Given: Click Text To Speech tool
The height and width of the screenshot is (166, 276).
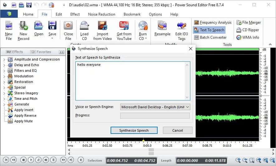Looking at the screenshot, I should [209, 30].
